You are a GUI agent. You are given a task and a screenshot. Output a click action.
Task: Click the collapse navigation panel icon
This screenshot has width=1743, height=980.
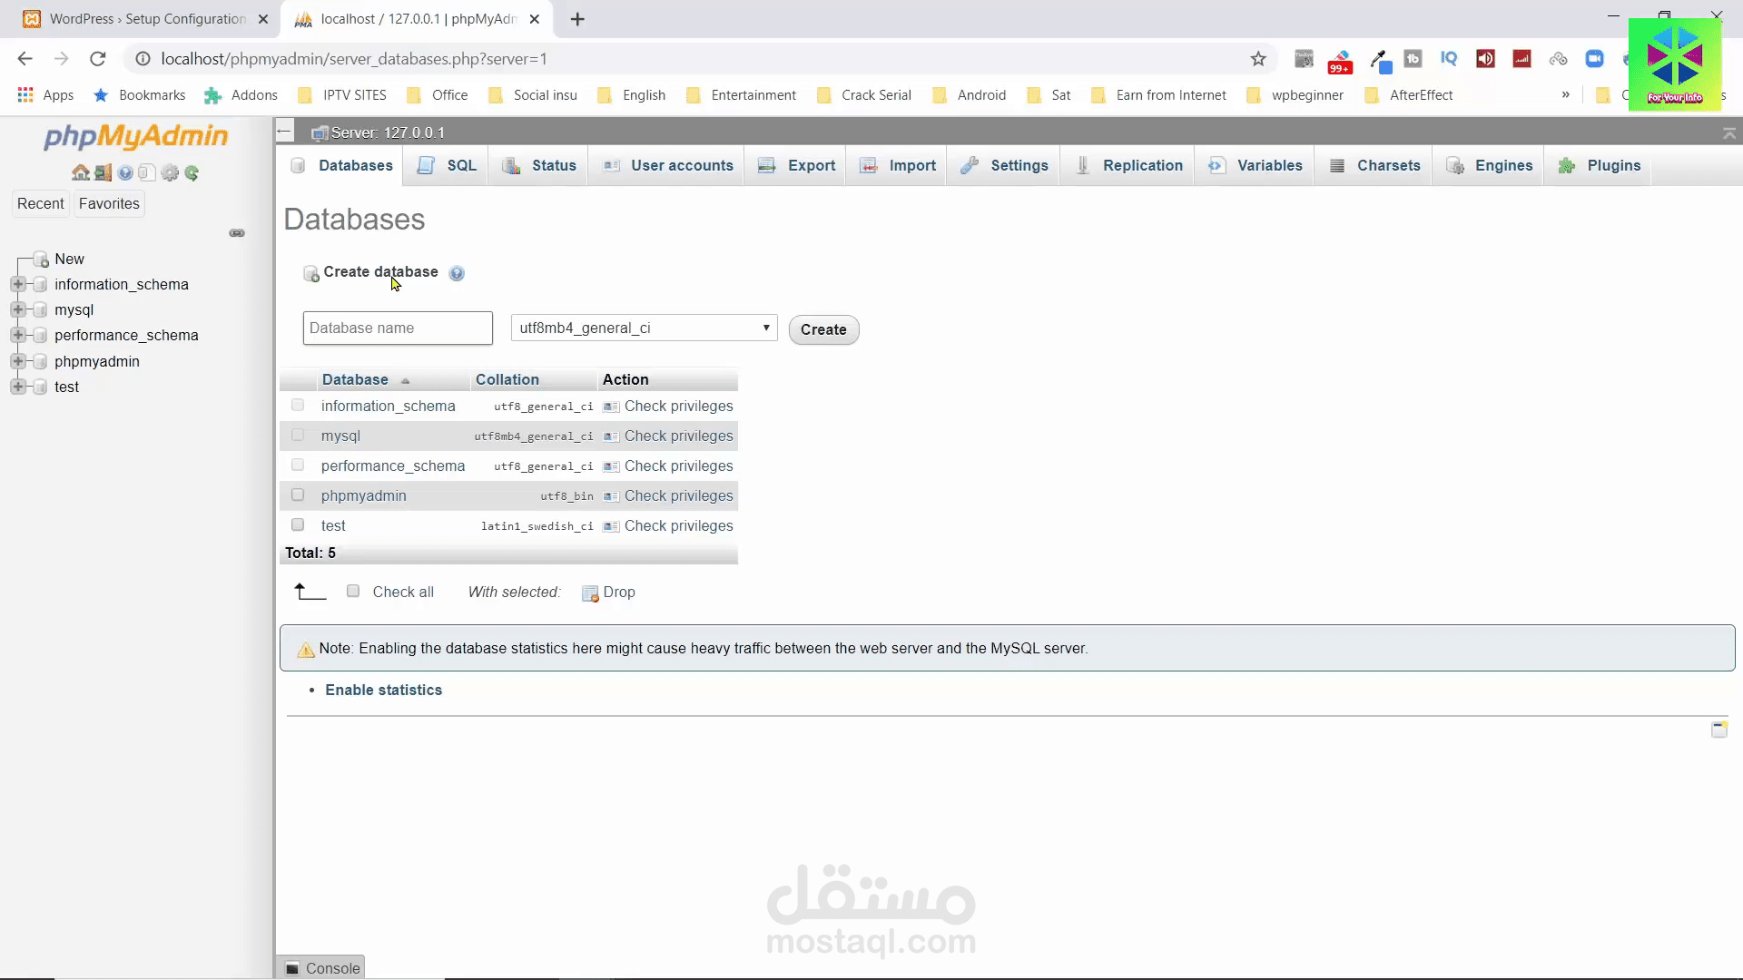(x=284, y=132)
